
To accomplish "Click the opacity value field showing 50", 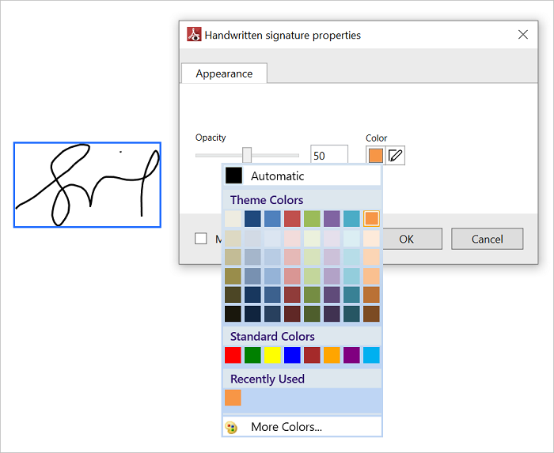I will (x=328, y=156).
